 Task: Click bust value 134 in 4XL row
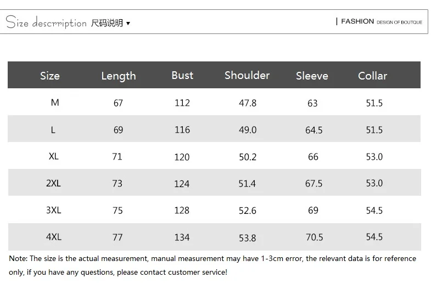(182, 237)
